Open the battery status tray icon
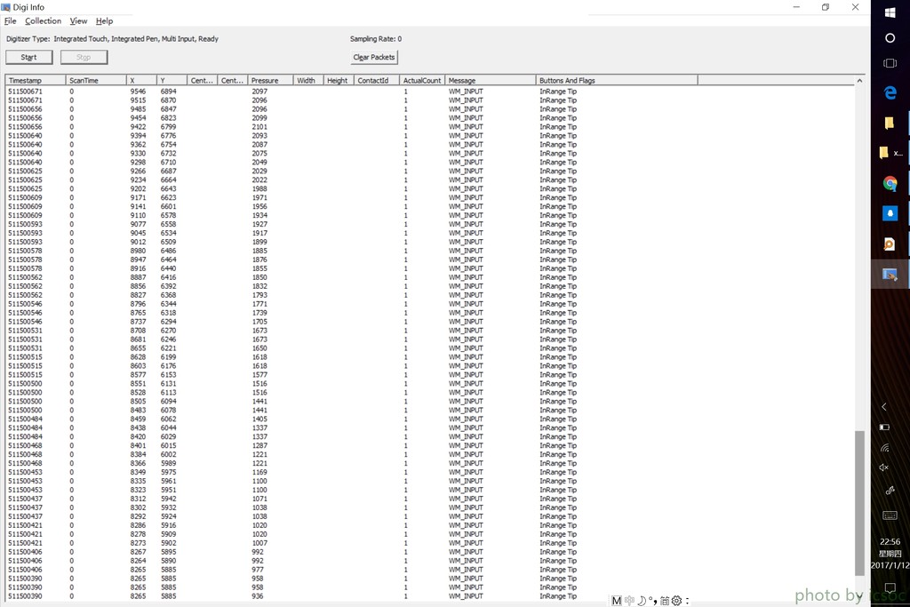The height and width of the screenshot is (607, 910). tap(884, 427)
